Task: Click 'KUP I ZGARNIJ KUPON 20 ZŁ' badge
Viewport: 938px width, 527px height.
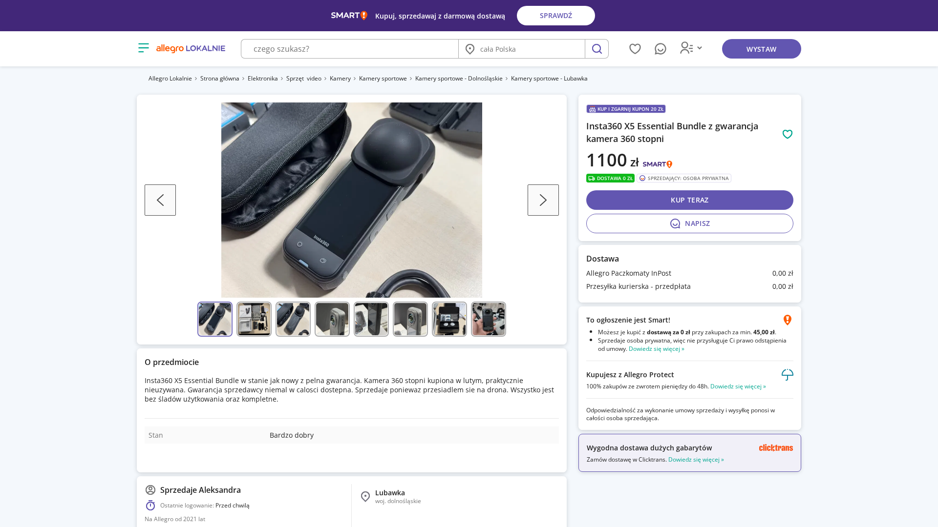Action: tap(626, 109)
